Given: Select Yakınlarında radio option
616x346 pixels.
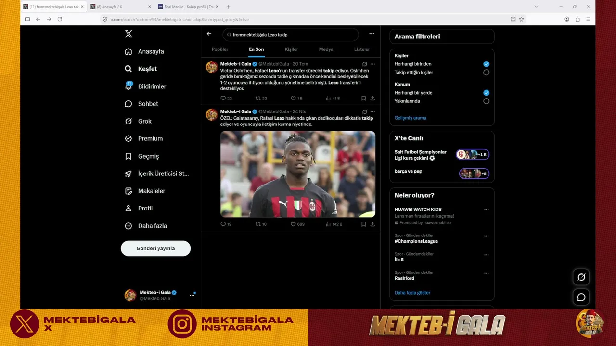Looking at the screenshot, I should [x=486, y=101].
